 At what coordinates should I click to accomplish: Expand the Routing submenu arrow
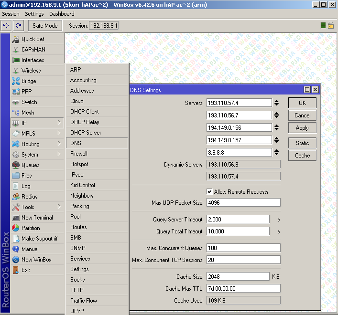[x=59, y=144]
